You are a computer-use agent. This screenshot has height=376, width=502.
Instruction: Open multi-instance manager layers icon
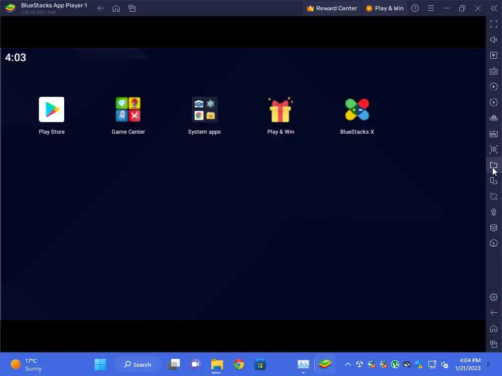[x=494, y=228]
